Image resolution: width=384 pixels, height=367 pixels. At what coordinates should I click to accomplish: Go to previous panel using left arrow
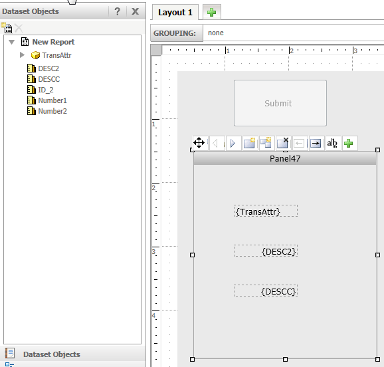click(215, 143)
